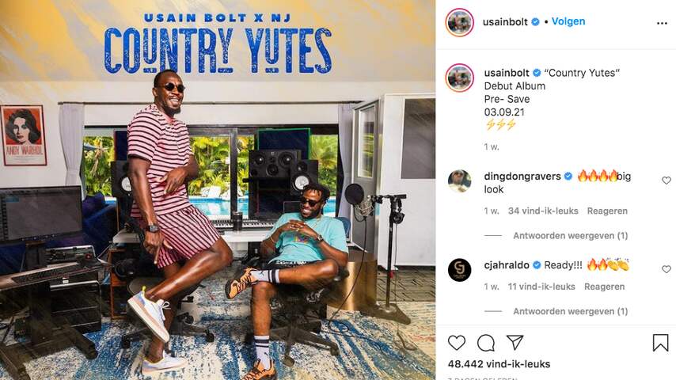Reply to cjahraldo with Reageren
Image resolution: width=676 pixels, height=380 pixels.
[604, 287]
